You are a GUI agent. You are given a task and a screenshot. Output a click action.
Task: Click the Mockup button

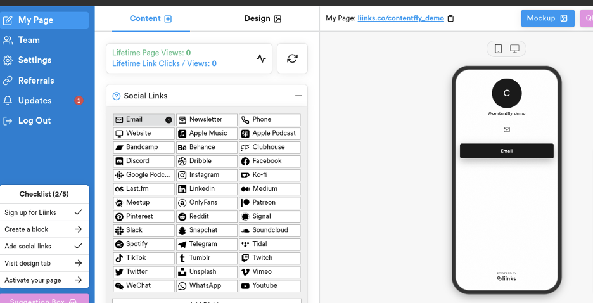click(547, 18)
